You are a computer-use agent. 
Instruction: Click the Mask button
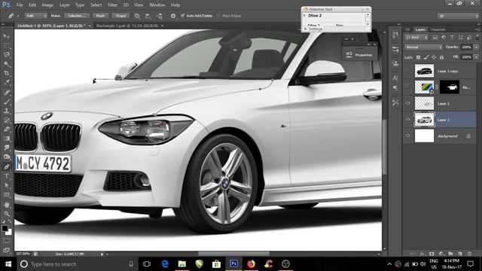coord(100,16)
